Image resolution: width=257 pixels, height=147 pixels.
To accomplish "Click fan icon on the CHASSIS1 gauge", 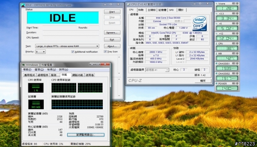I will [x=216, y=64].
